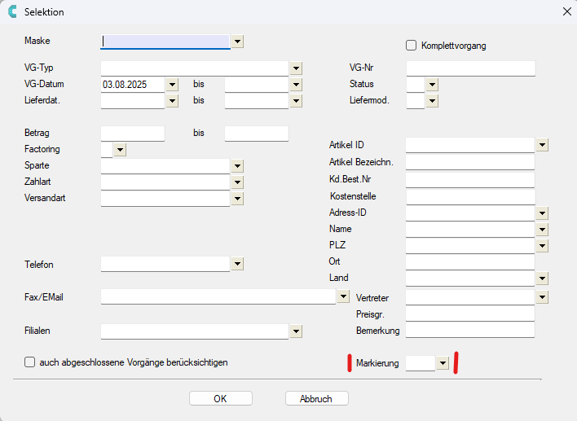
Task: Expand the Status dropdown
Action: 433,85
